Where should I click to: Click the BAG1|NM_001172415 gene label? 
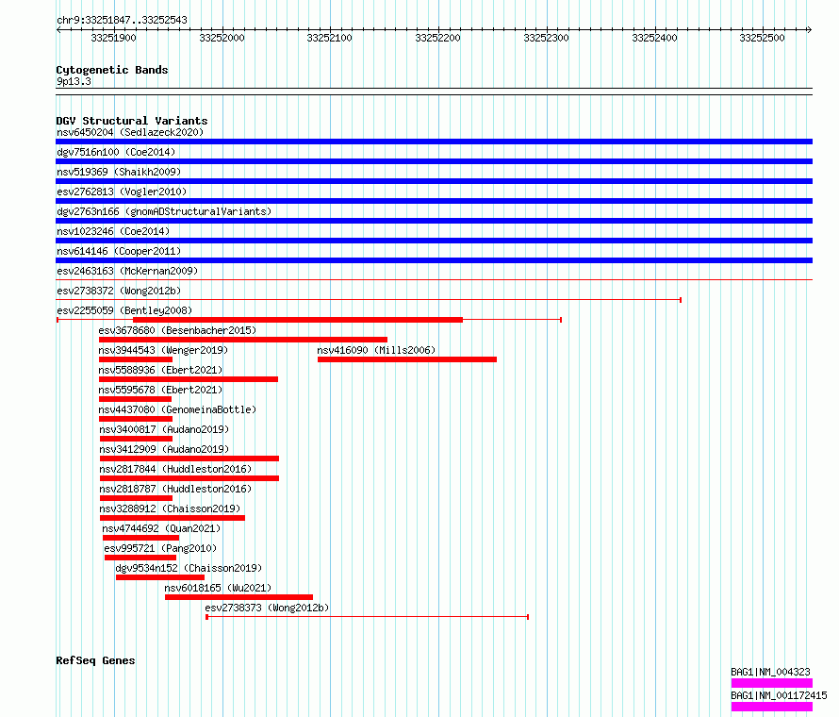pyautogui.click(x=779, y=695)
